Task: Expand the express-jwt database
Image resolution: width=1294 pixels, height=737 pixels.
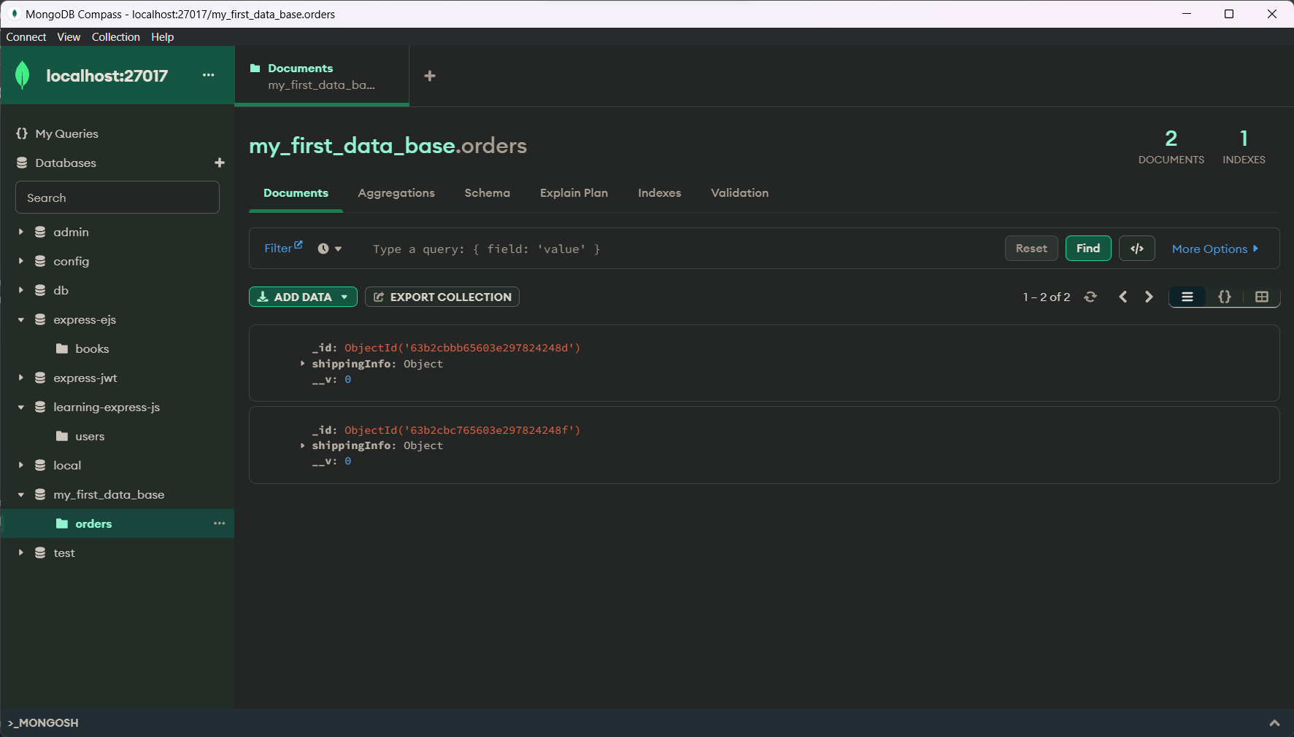Action: coord(21,378)
